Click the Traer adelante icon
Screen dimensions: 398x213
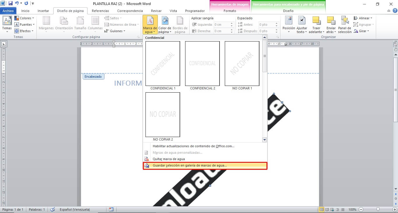[x=316, y=20]
